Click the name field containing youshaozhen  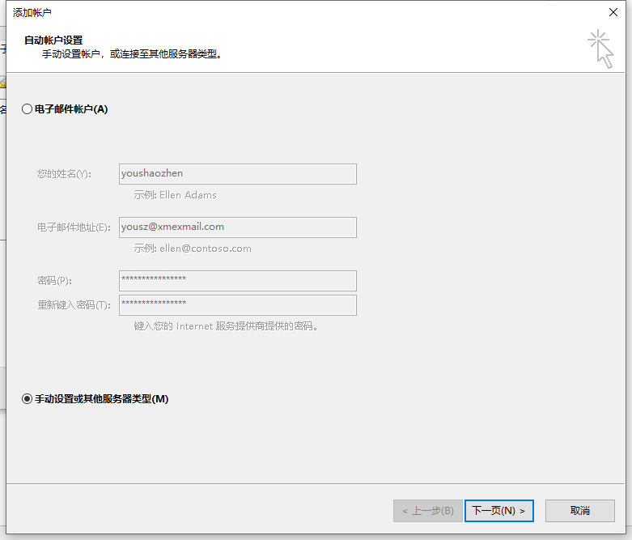(237, 173)
